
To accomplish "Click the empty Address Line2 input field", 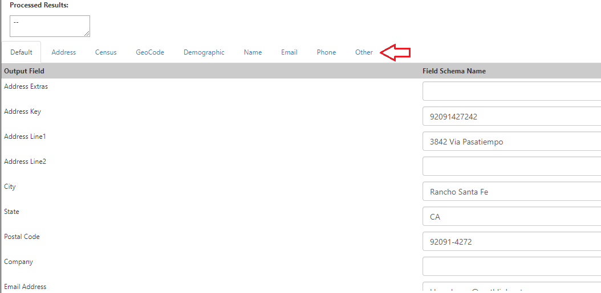I will [511, 166].
